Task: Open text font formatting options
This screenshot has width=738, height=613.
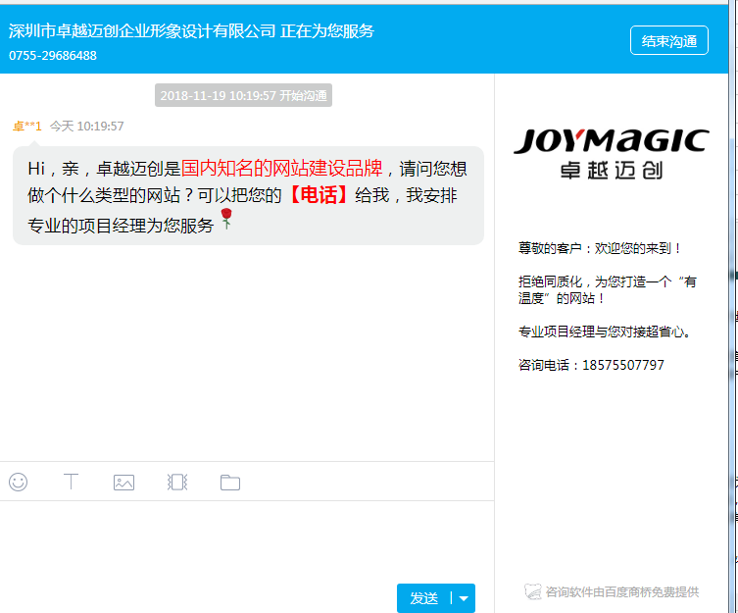Action: 71,482
